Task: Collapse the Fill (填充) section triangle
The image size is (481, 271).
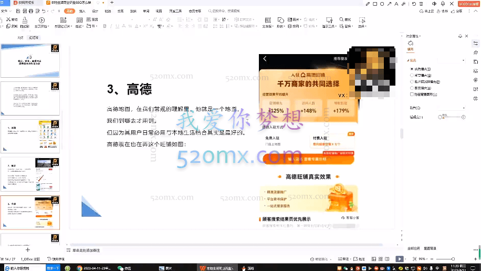Action: point(408,60)
